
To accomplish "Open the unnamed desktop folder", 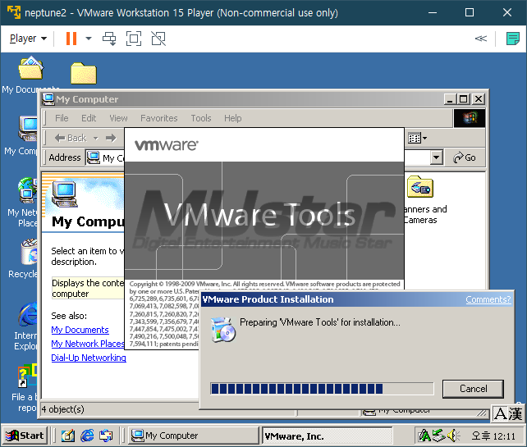I will coord(84,73).
